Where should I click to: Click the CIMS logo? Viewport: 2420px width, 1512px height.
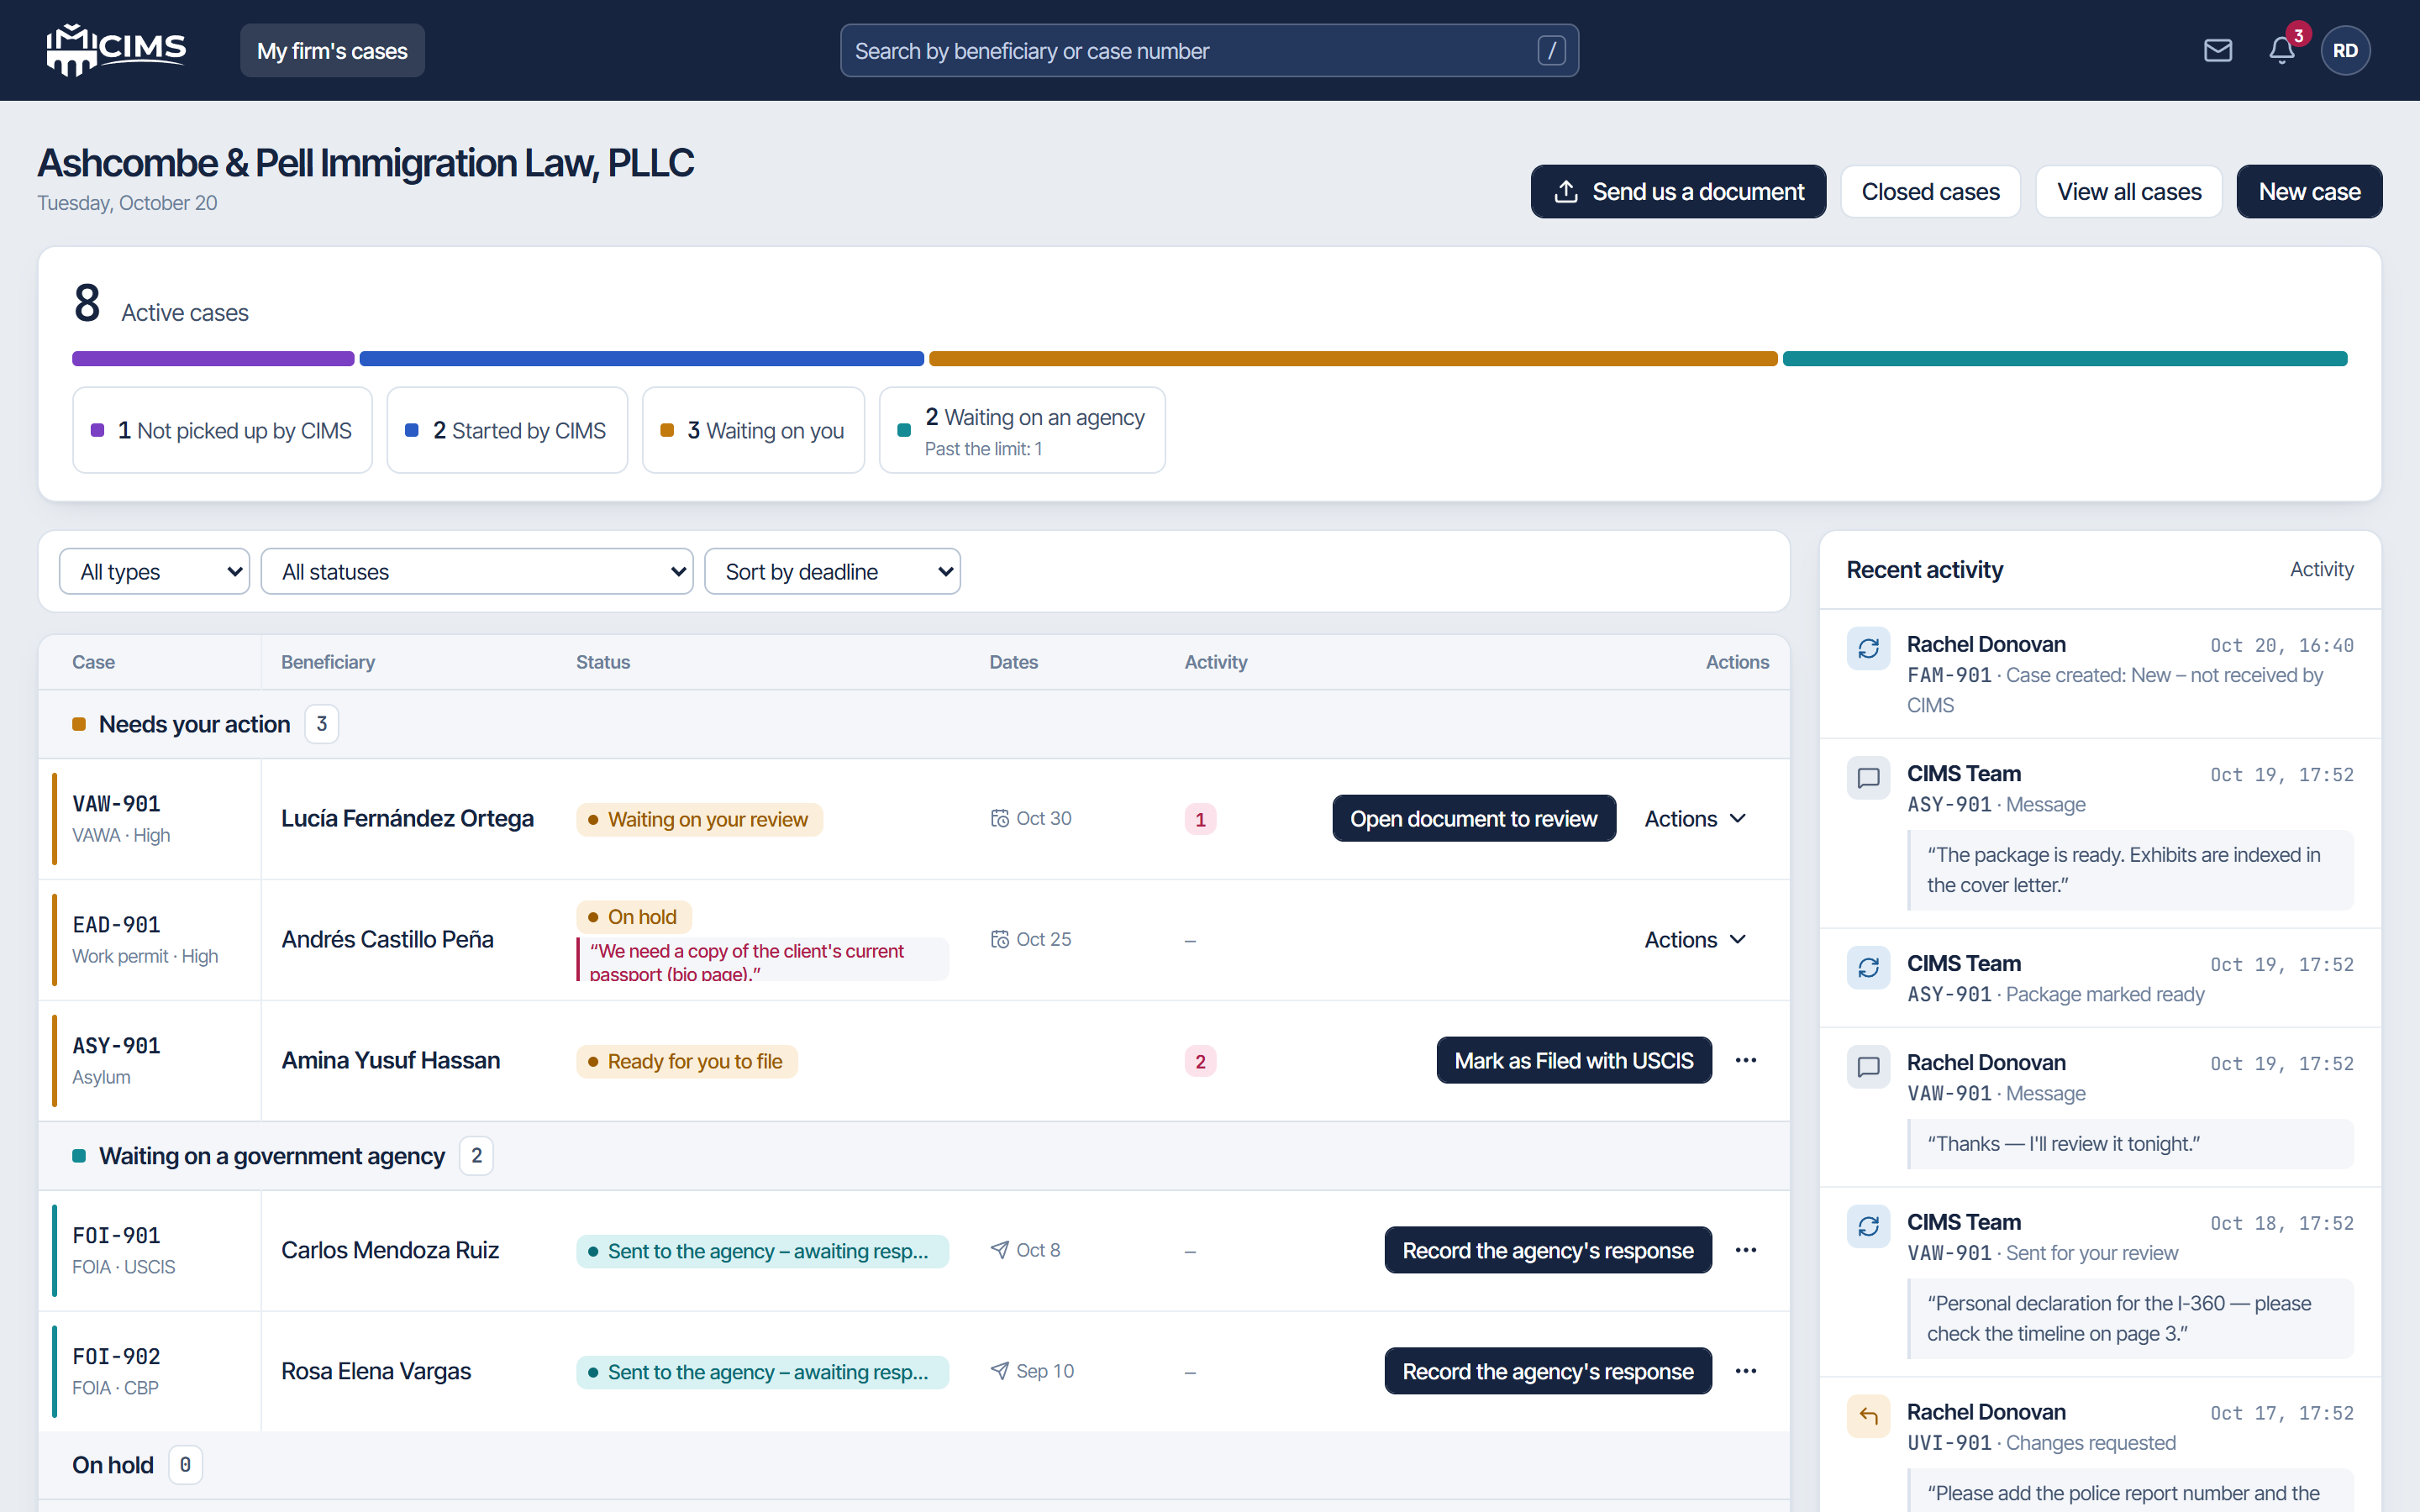pyautogui.click(x=116, y=50)
